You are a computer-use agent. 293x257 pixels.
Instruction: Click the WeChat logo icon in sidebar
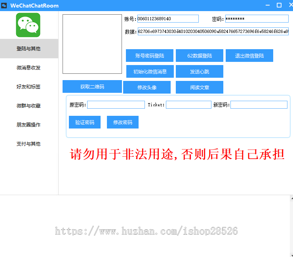click(28, 25)
